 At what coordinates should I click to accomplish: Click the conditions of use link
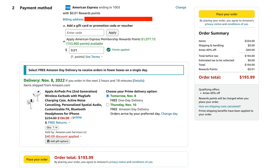pyautogui.click(x=238, y=24)
